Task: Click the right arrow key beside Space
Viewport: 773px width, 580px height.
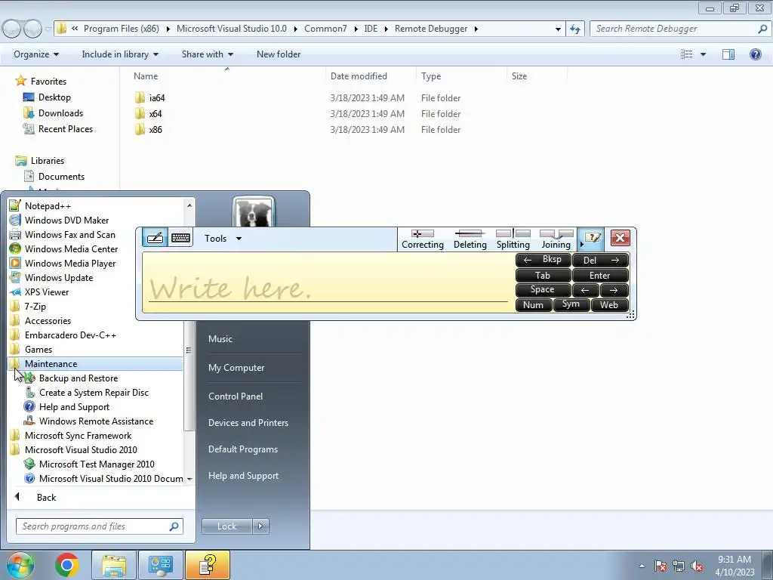Action: (614, 290)
